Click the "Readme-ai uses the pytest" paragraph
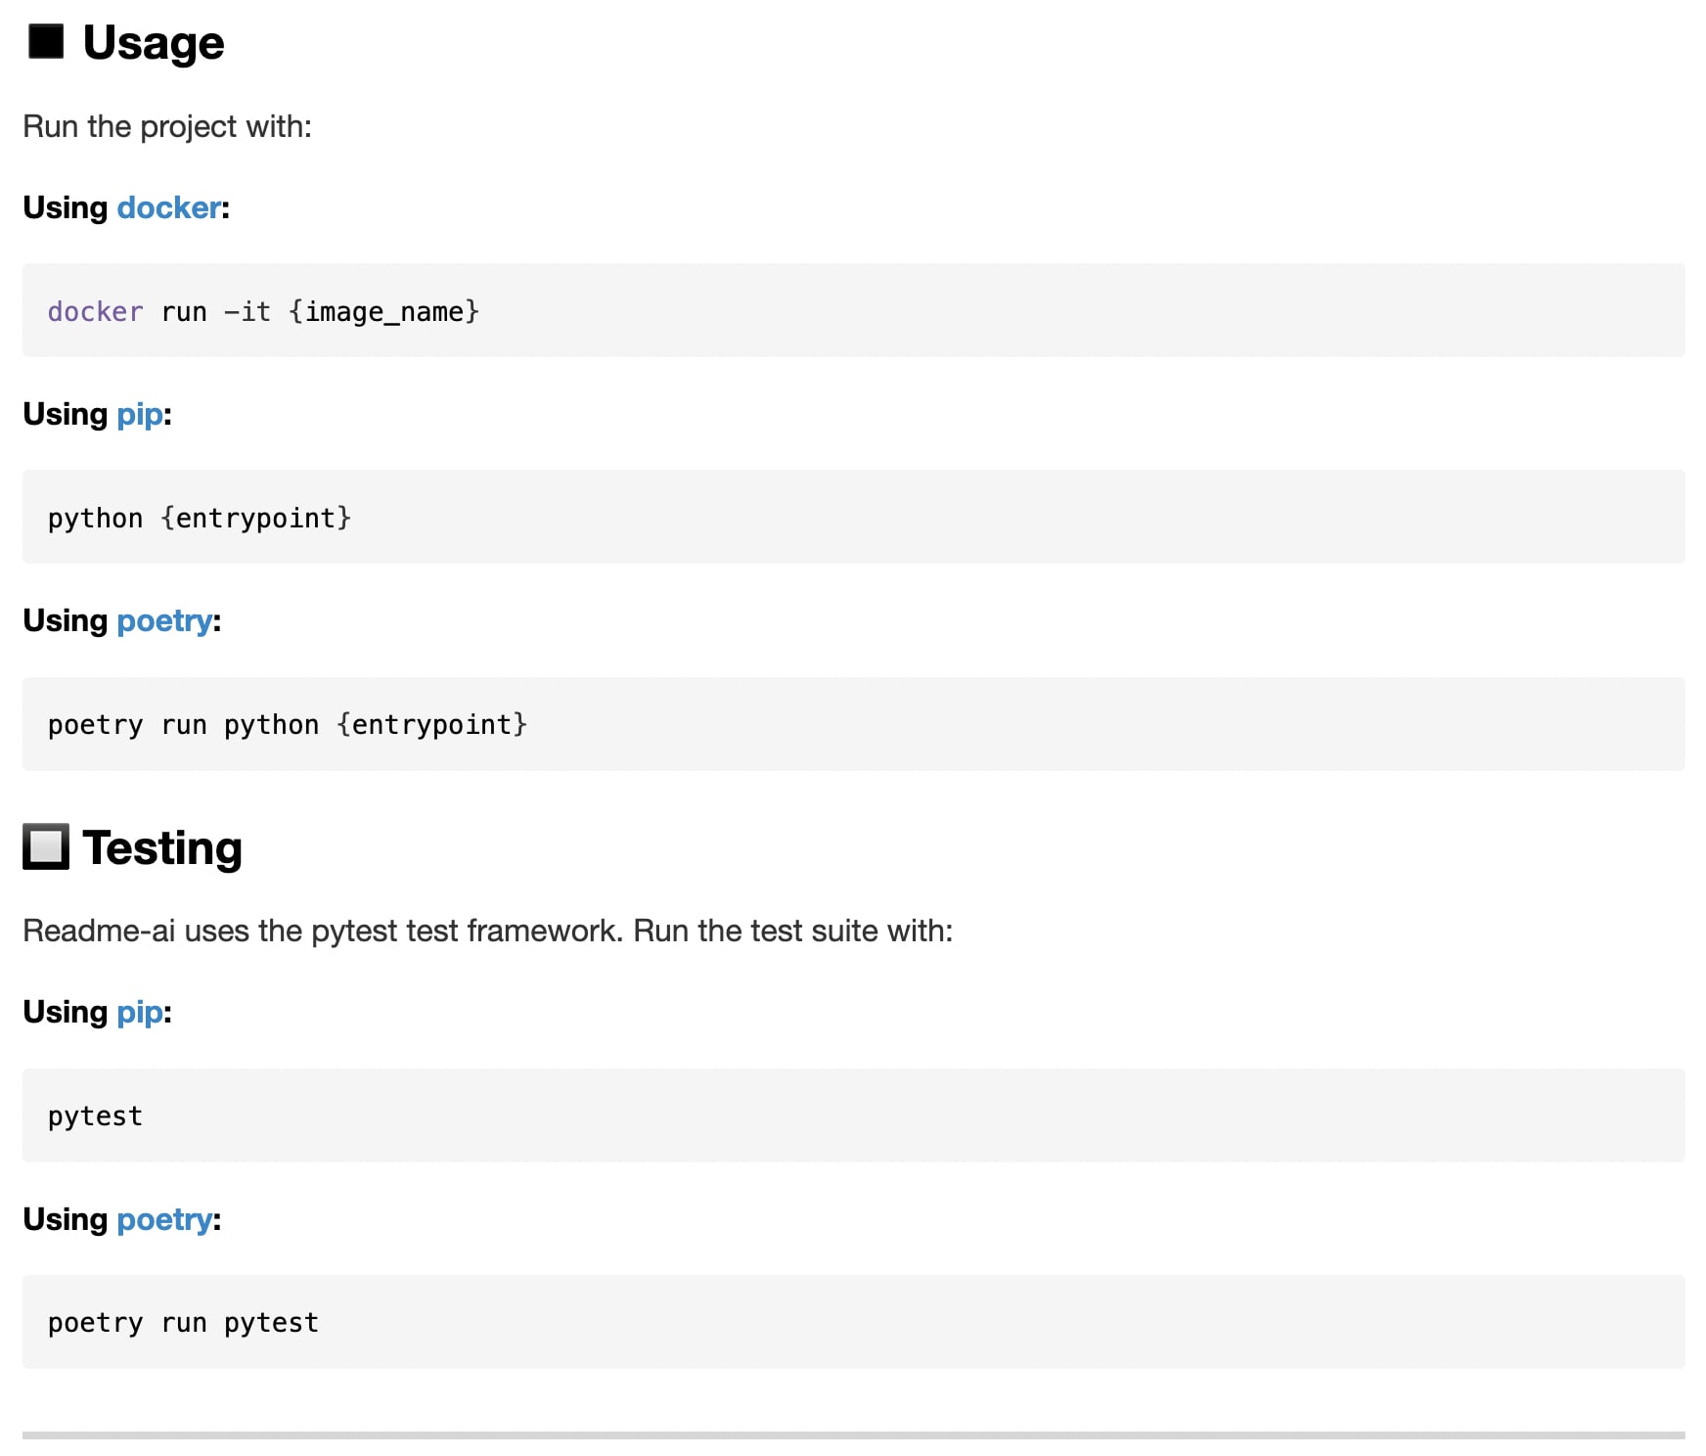 (487, 931)
